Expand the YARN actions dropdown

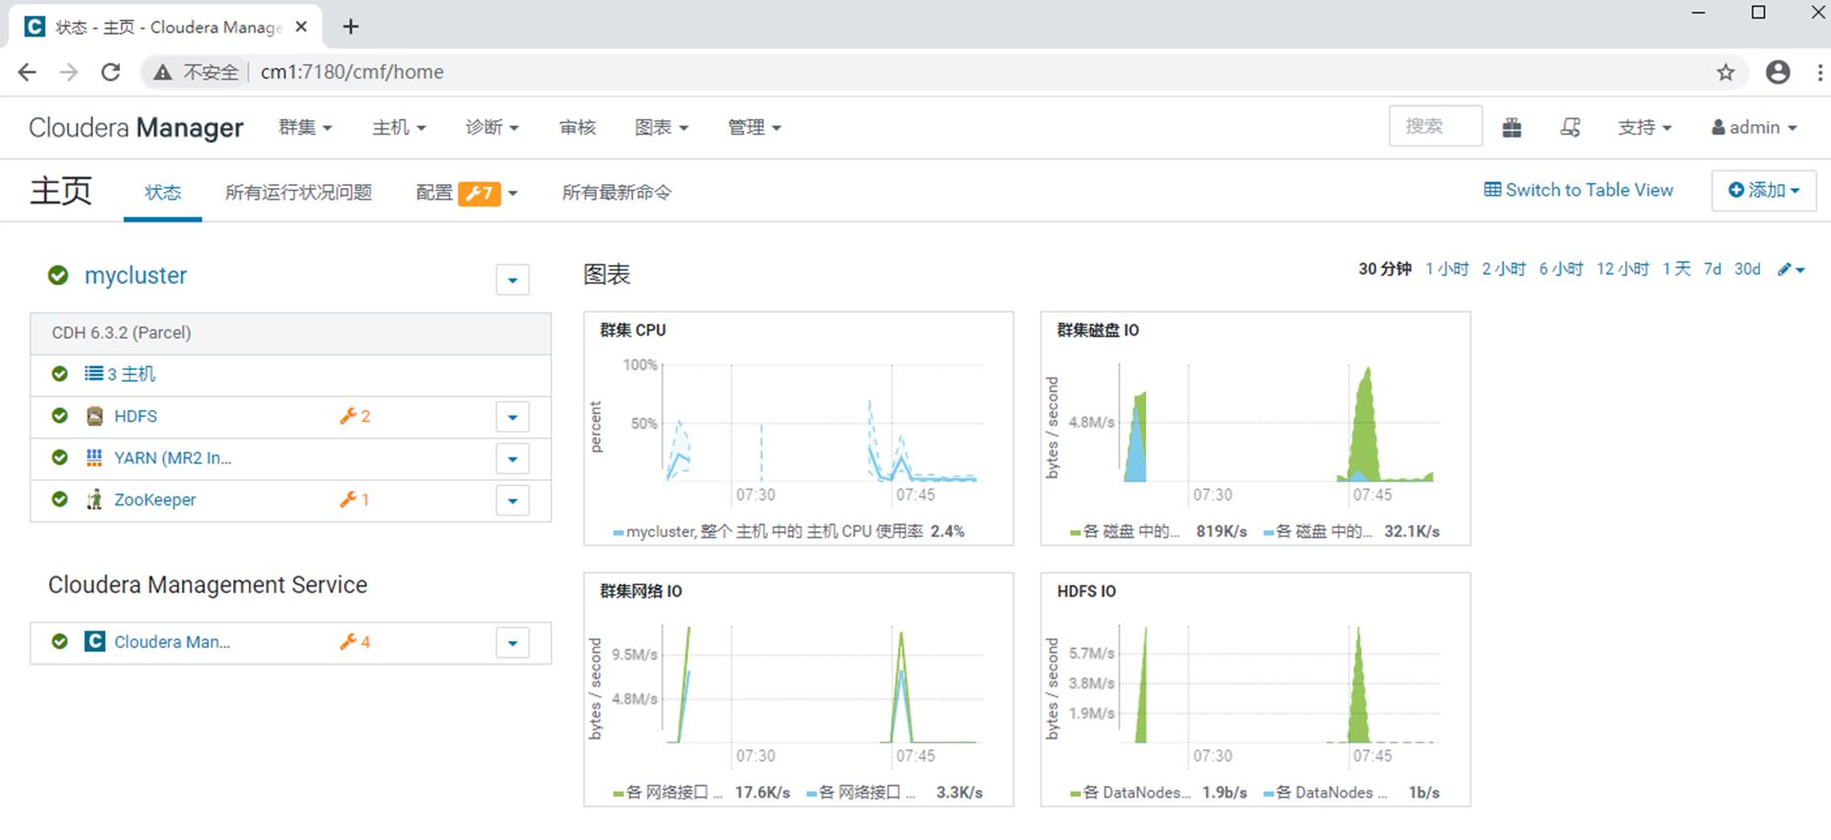click(513, 458)
